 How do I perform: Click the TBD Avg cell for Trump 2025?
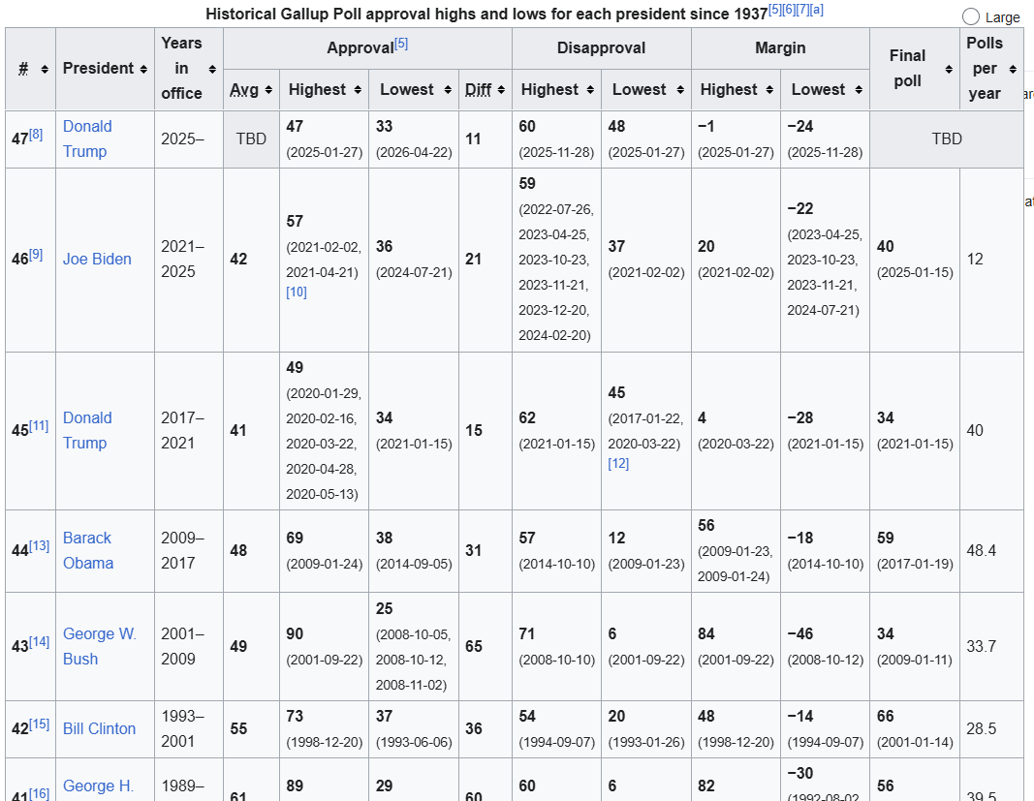pos(251,139)
